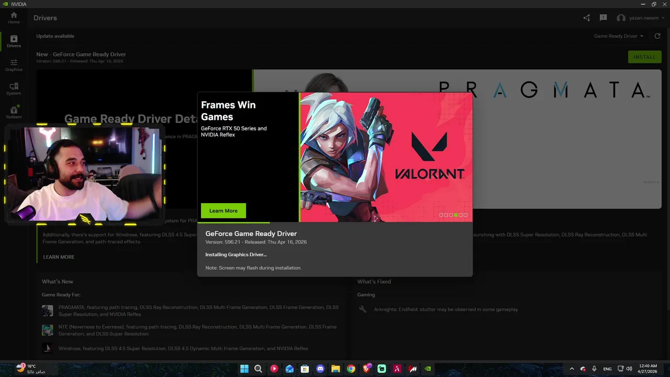Image resolution: width=670 pixels, height=377 pixels.
Task: Open Windows Search from taskbar
Action: coord(258,369)
